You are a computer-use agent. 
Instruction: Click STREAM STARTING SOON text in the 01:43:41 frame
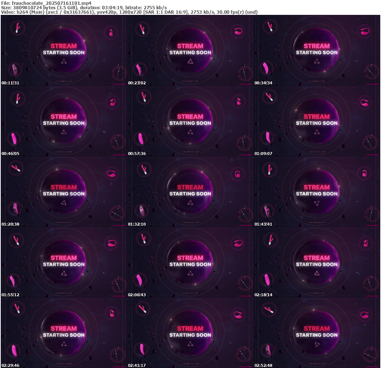317,190
